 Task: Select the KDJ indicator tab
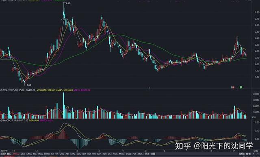(105, 154)
